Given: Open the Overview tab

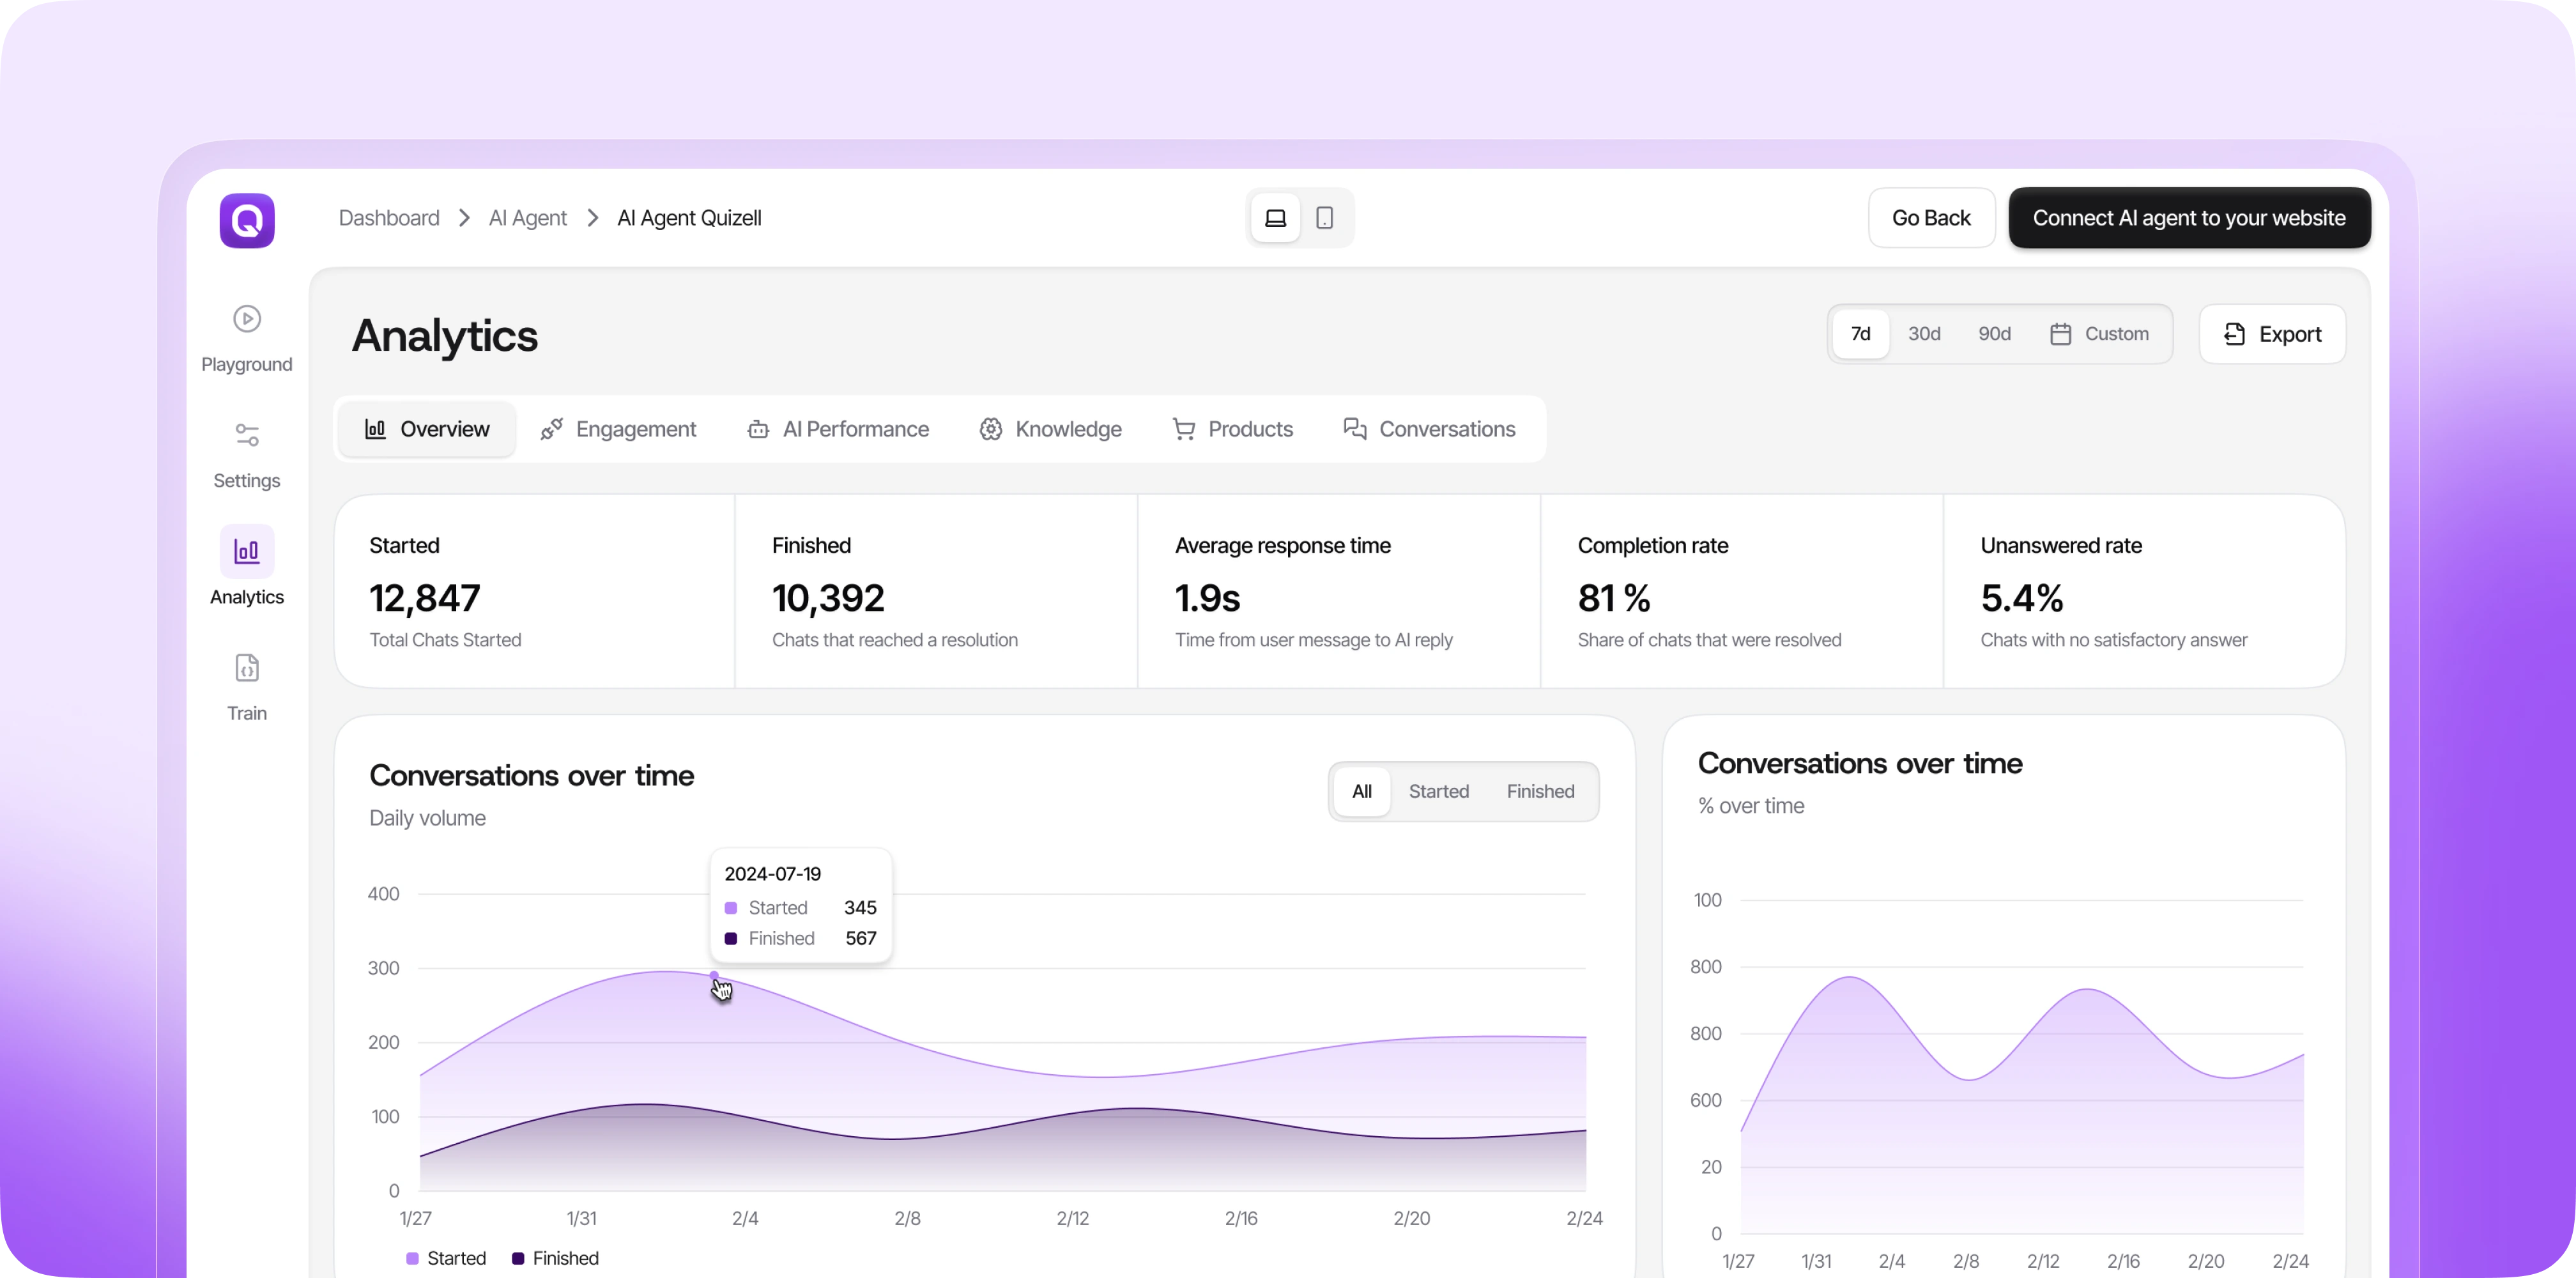Looking at the screenshot, I should (x=427, y=429).
